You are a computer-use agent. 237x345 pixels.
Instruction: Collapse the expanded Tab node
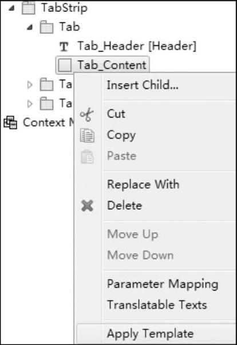coord(30,27)
